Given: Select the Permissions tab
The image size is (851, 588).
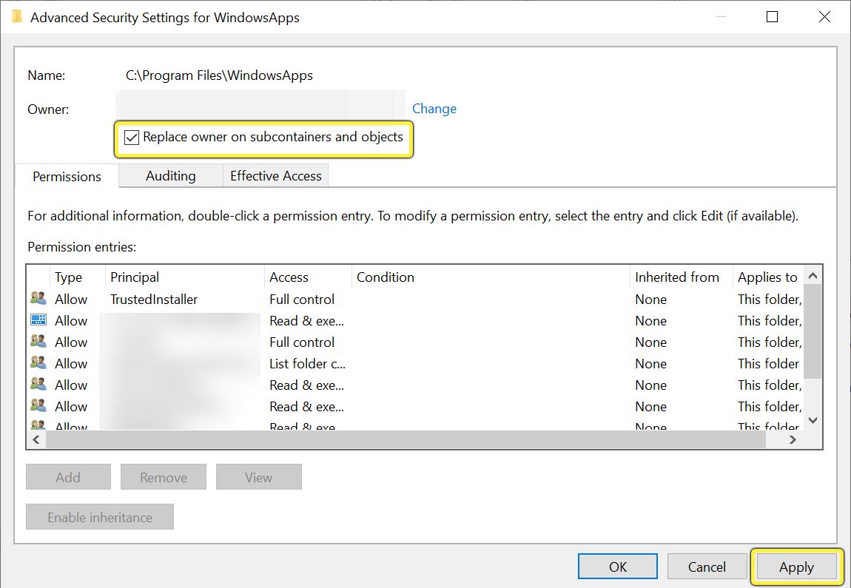Looking at the screenshot, I should 67,177.
